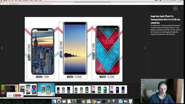Open Launchpad rocket icon in the dock

tap(59, 101)
